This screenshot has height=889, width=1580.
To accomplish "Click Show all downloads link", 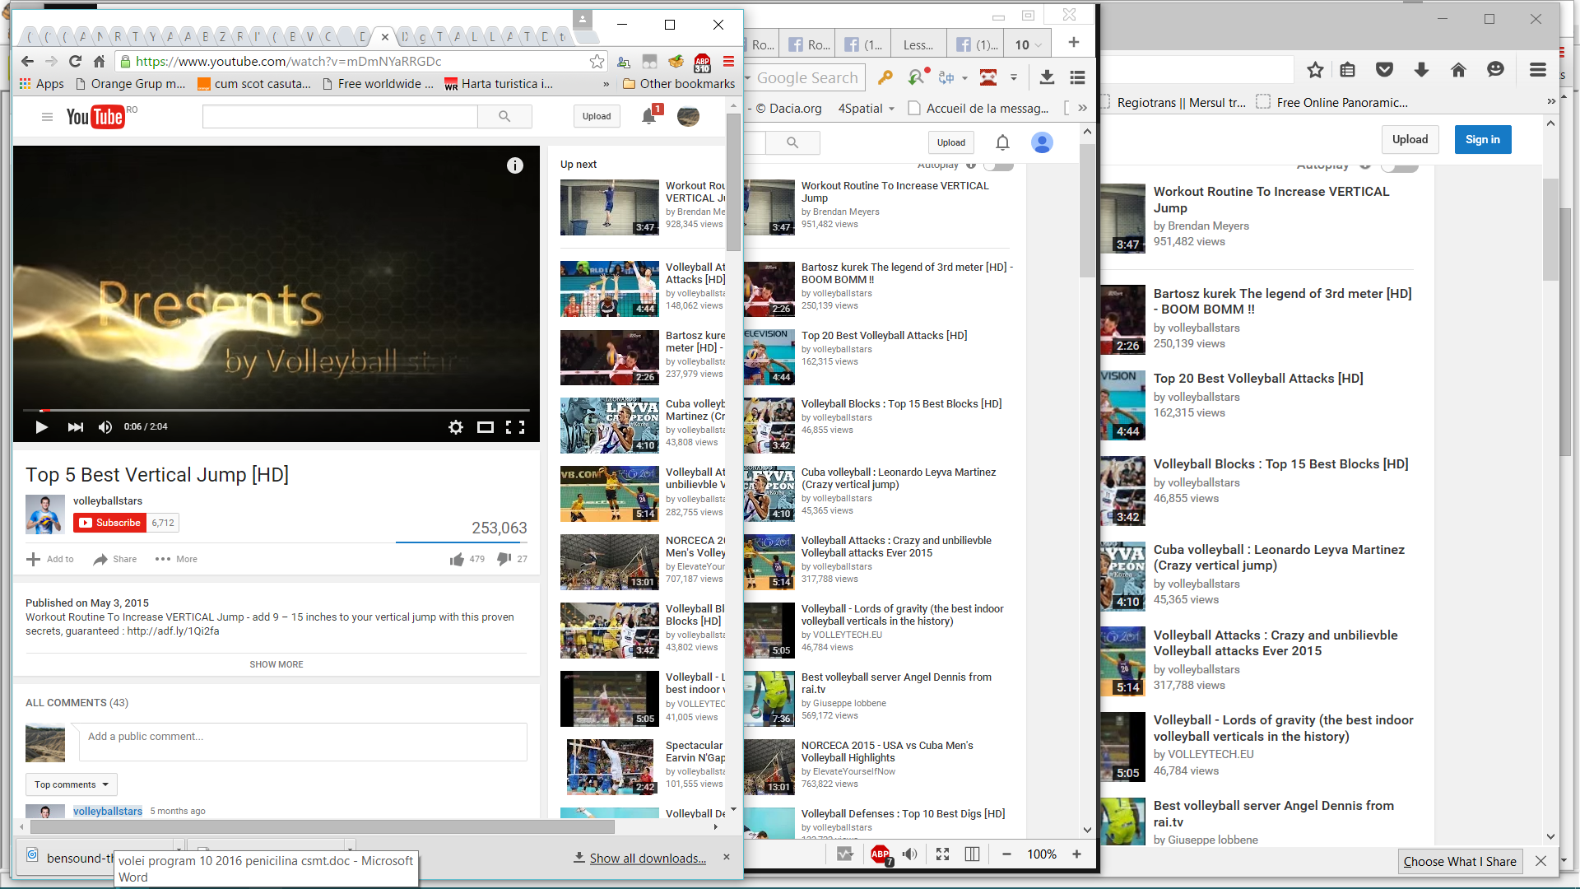I will 647,858.
